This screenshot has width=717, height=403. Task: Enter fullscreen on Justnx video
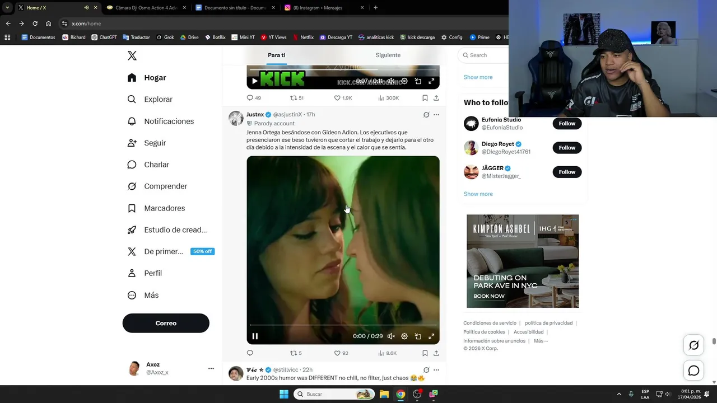(431, 336)
